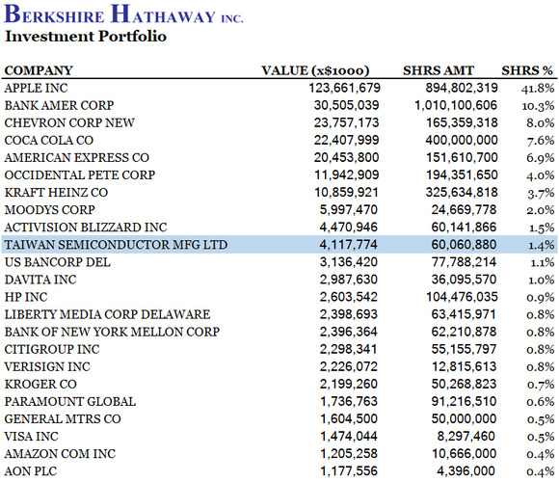Click LIBERTY MEDIA CORP DELAWARE entry
The height and width of the screenshot is (482, 559).
point(107,314)
